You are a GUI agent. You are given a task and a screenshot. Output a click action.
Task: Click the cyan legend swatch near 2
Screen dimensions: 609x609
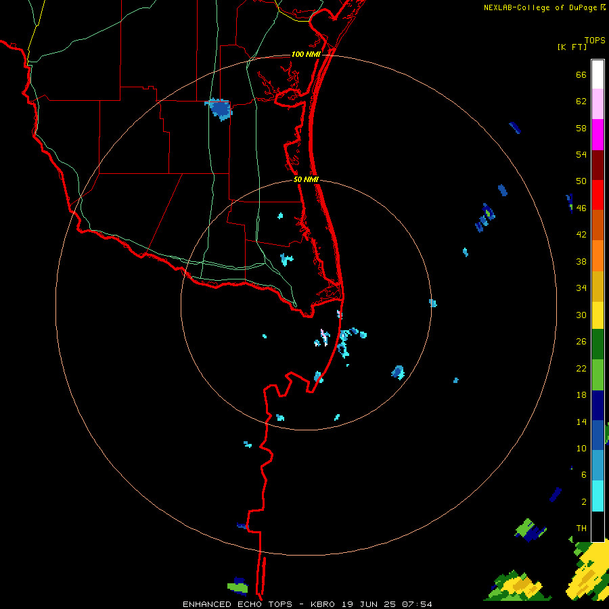click(597, 496)
